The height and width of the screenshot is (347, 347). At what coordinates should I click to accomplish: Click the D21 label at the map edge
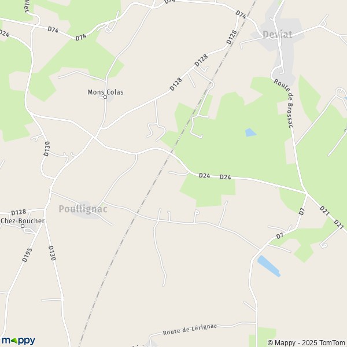tap(339, 224)
